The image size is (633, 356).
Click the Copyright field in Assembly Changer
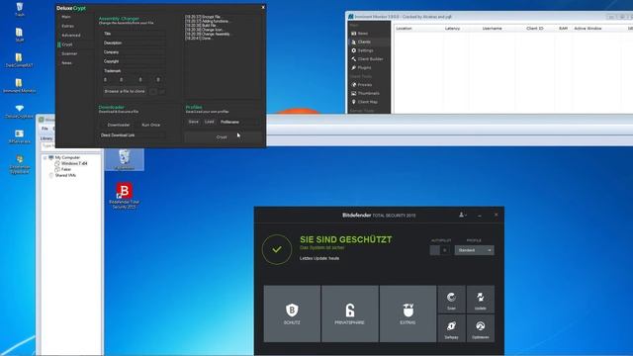[135, 61]
